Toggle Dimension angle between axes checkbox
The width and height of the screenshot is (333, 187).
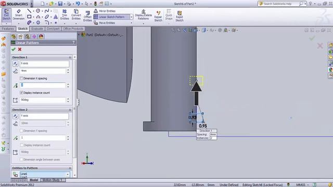point(21,159)
